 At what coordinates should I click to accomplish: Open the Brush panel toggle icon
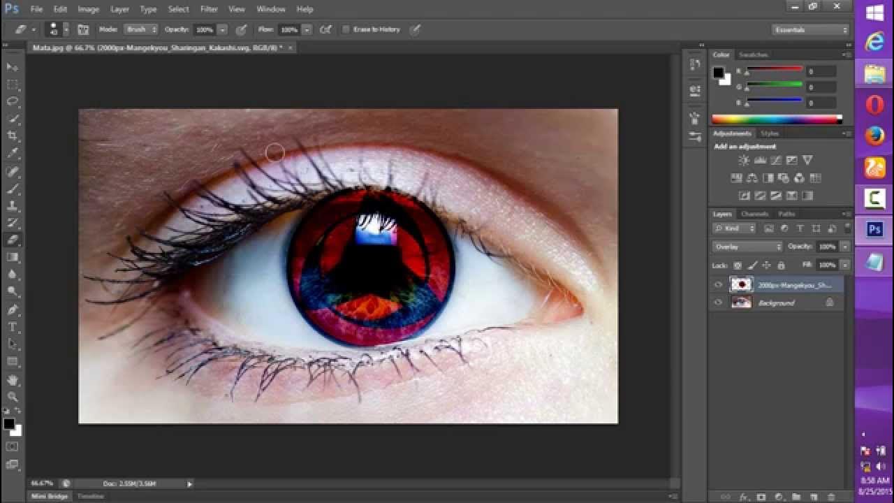[x=83, y=30]
